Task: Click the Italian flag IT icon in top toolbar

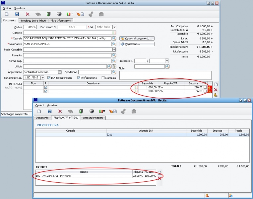Action: tap(70, 14)
